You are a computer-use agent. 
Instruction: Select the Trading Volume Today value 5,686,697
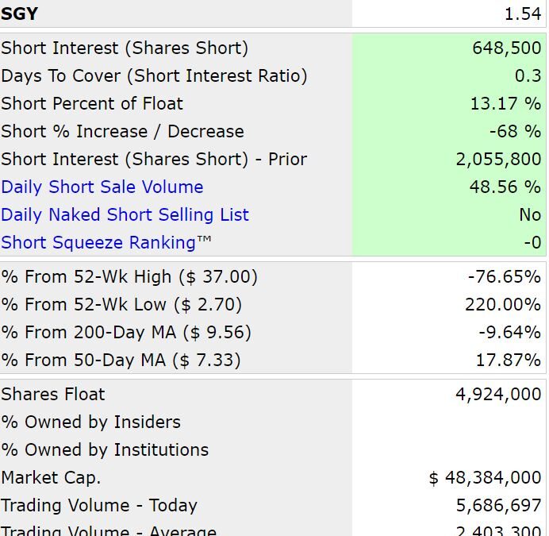click(x=498, y=506)
